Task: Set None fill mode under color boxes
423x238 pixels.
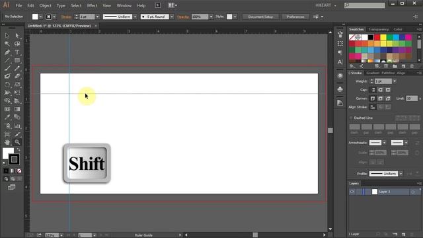Action: 19,171
